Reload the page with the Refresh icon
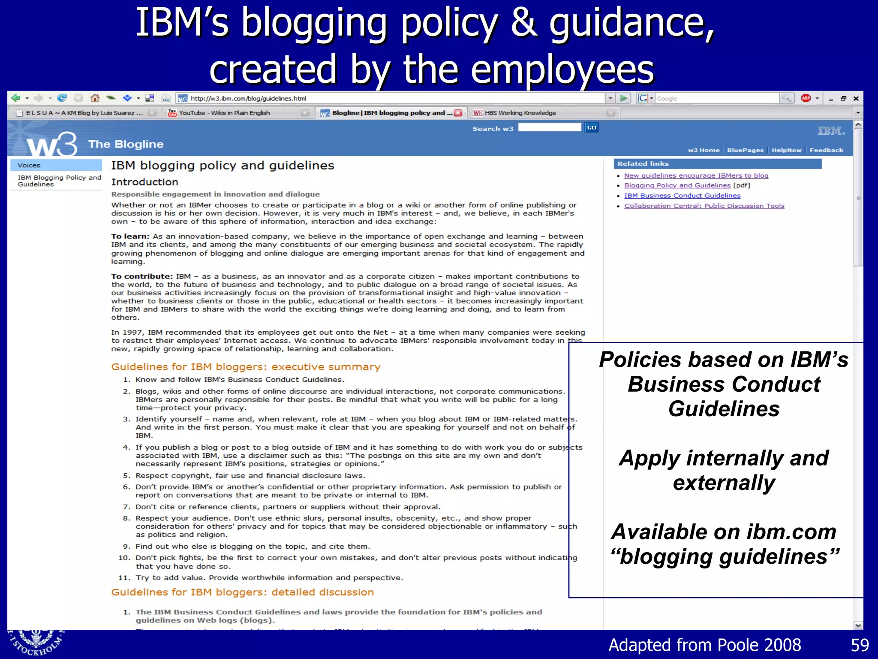878x659 pixels. point(62,98)
